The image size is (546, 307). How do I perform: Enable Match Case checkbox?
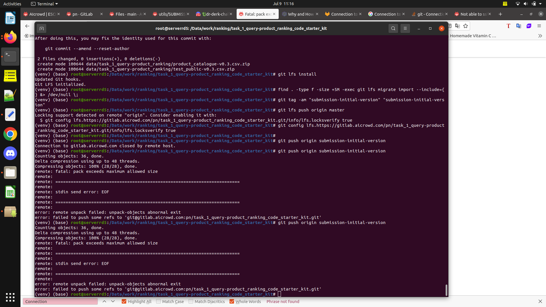pyautogui.click(x=158, y=301)
